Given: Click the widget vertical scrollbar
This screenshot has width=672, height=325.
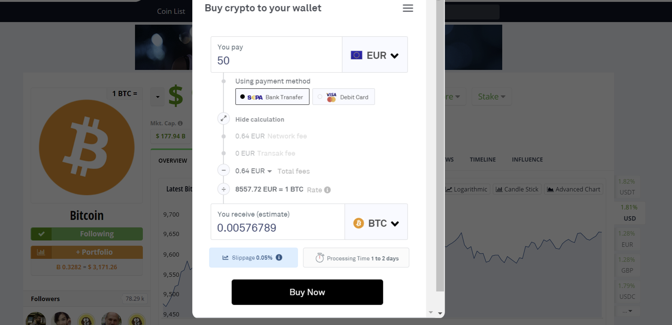Looking at the screenshot, I should pos(440,146).
